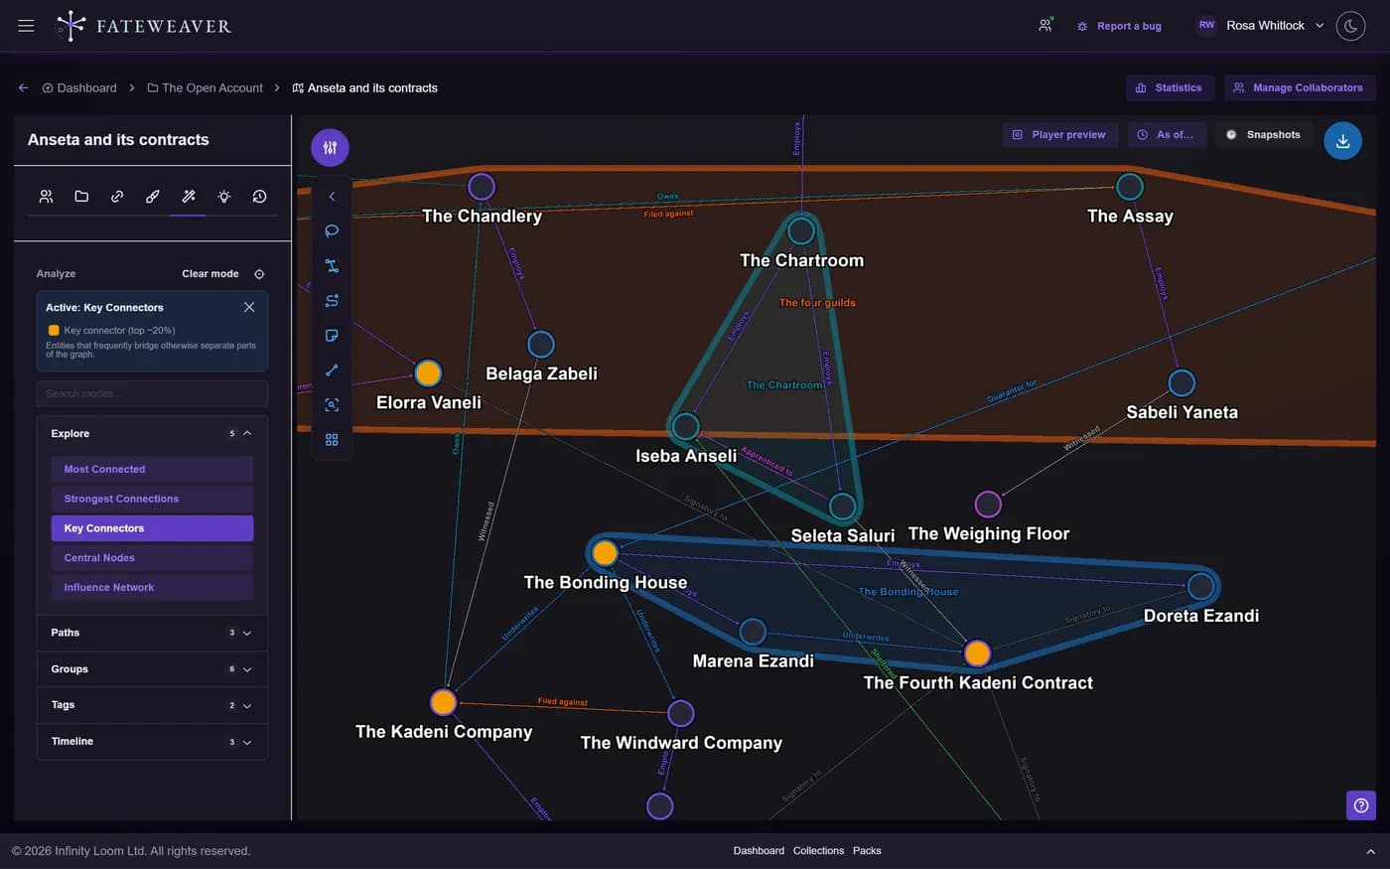Expand the Paths section
1390x869 pixels.
pos(152,633)
